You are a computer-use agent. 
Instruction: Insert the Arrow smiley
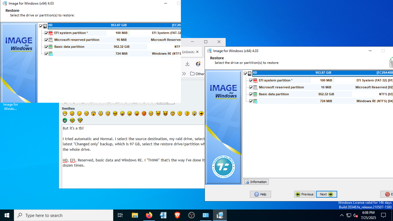pyautogui.click(x=201, y=113)
